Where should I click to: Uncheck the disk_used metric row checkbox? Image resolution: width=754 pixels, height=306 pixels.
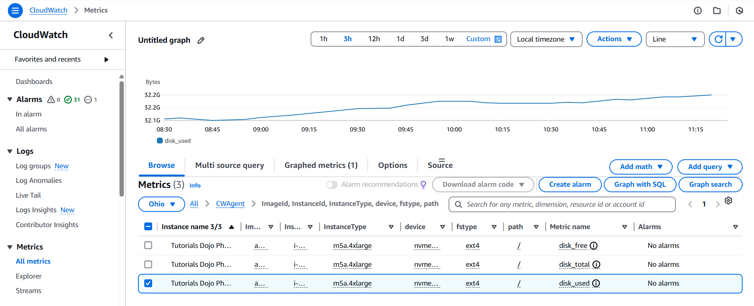[148, 283]
